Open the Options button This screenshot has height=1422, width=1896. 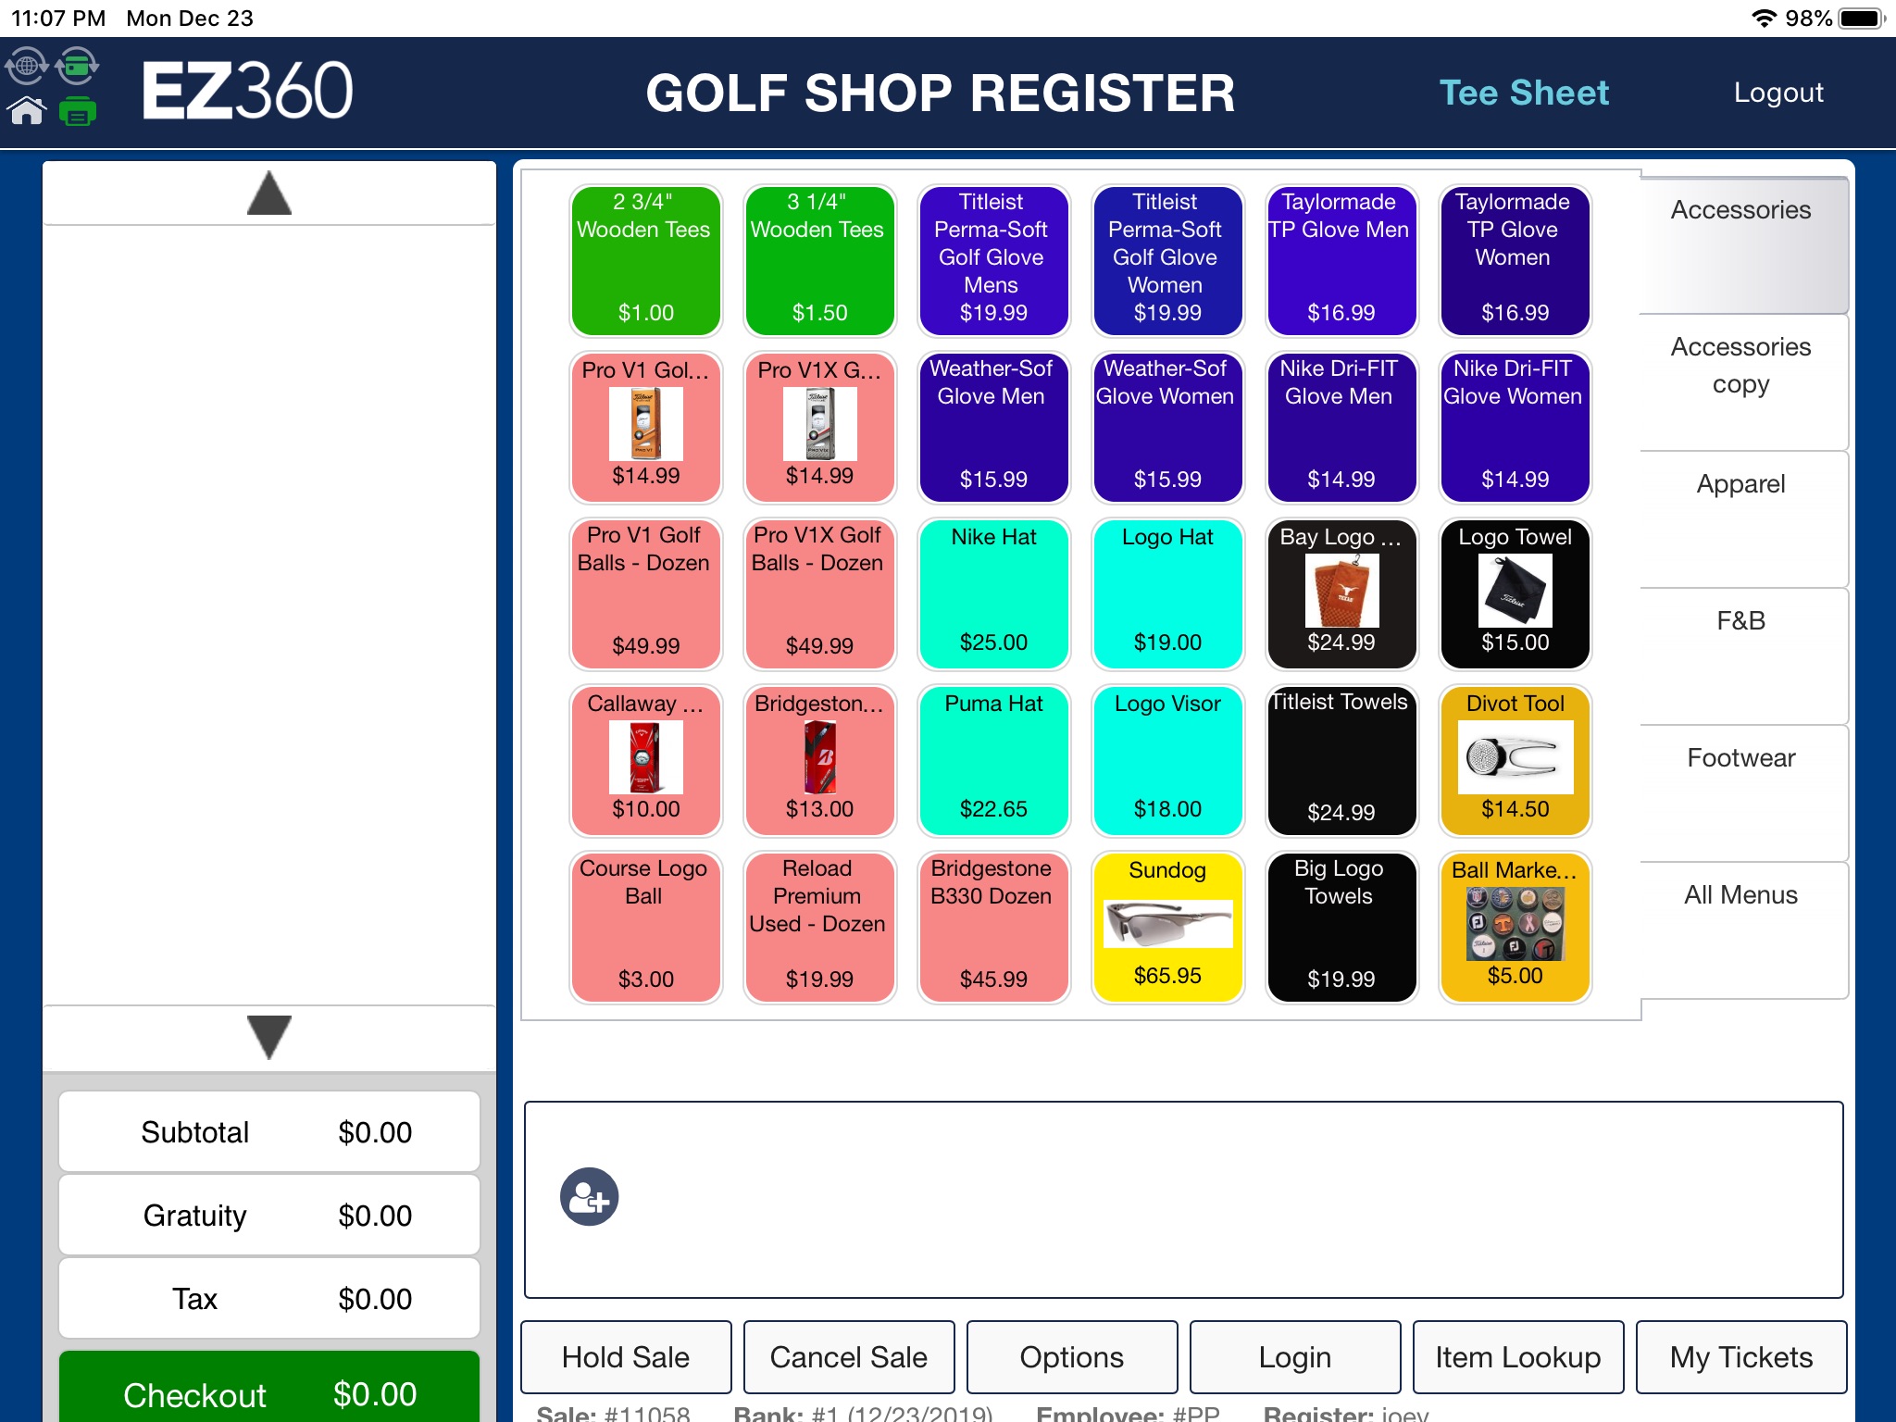1072,1356
